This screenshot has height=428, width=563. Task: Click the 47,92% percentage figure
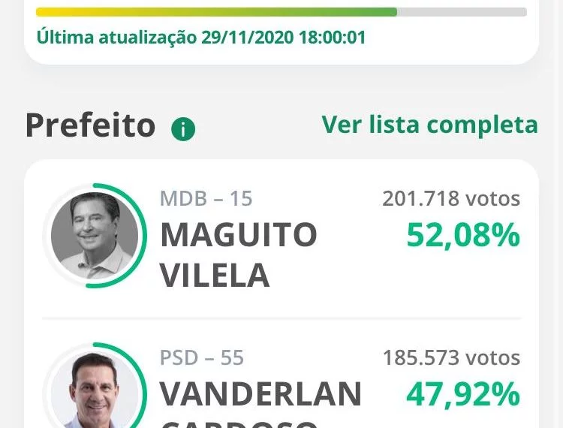click(463, 394)
